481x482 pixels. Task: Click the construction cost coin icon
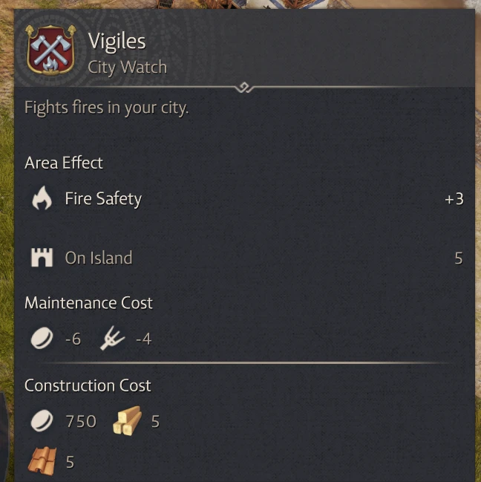pyautogui.click(x=42, y=421)
